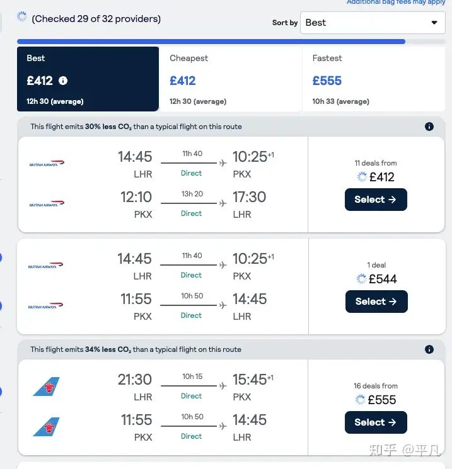Select the Best £412 tab
Viewport: 452px width, 469px height.
pyautogui.click(x=88, y=79)
